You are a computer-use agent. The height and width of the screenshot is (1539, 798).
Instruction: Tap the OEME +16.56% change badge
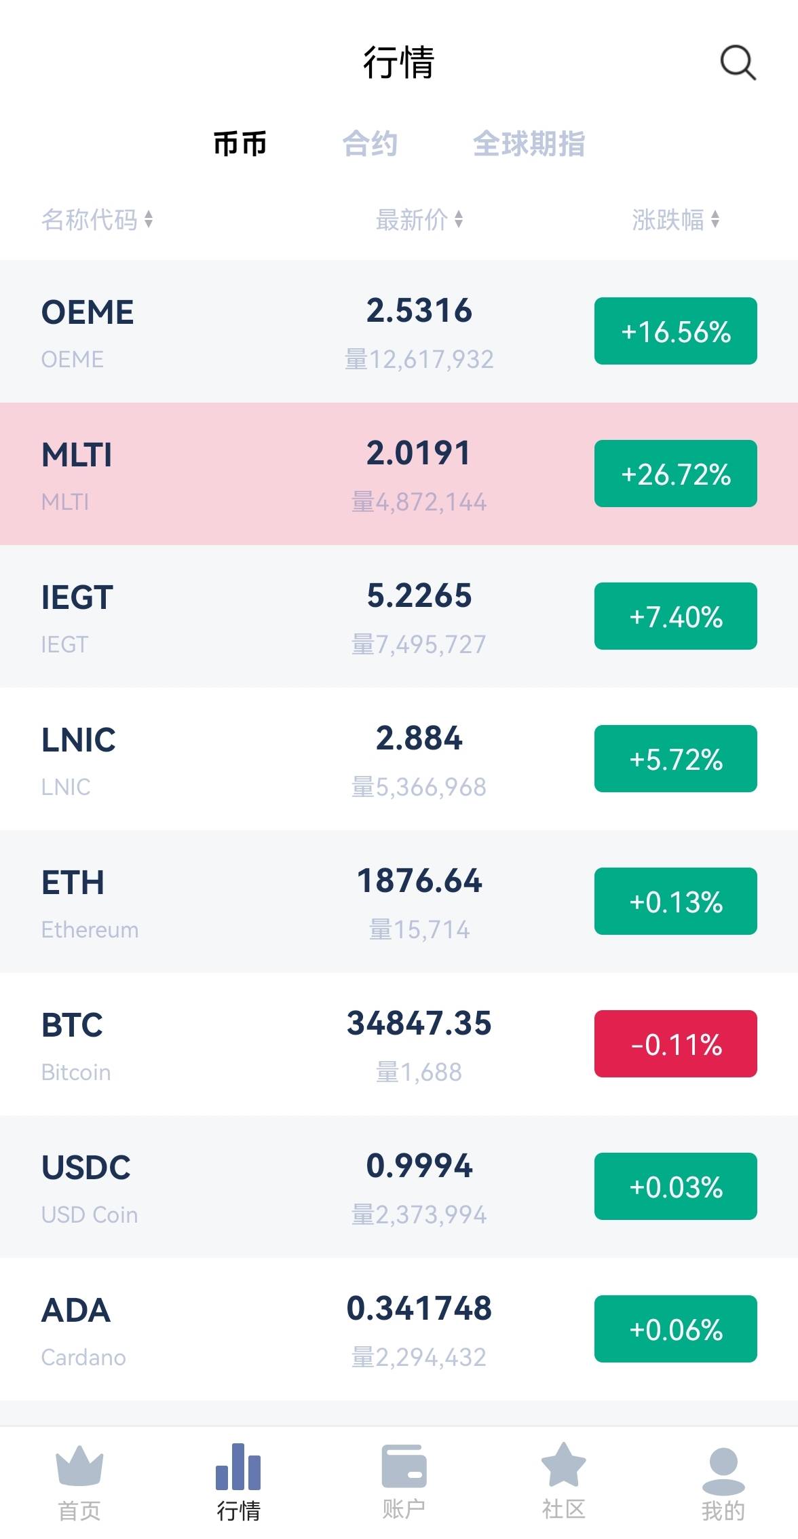pyautogui.click(x=675, y=331)
